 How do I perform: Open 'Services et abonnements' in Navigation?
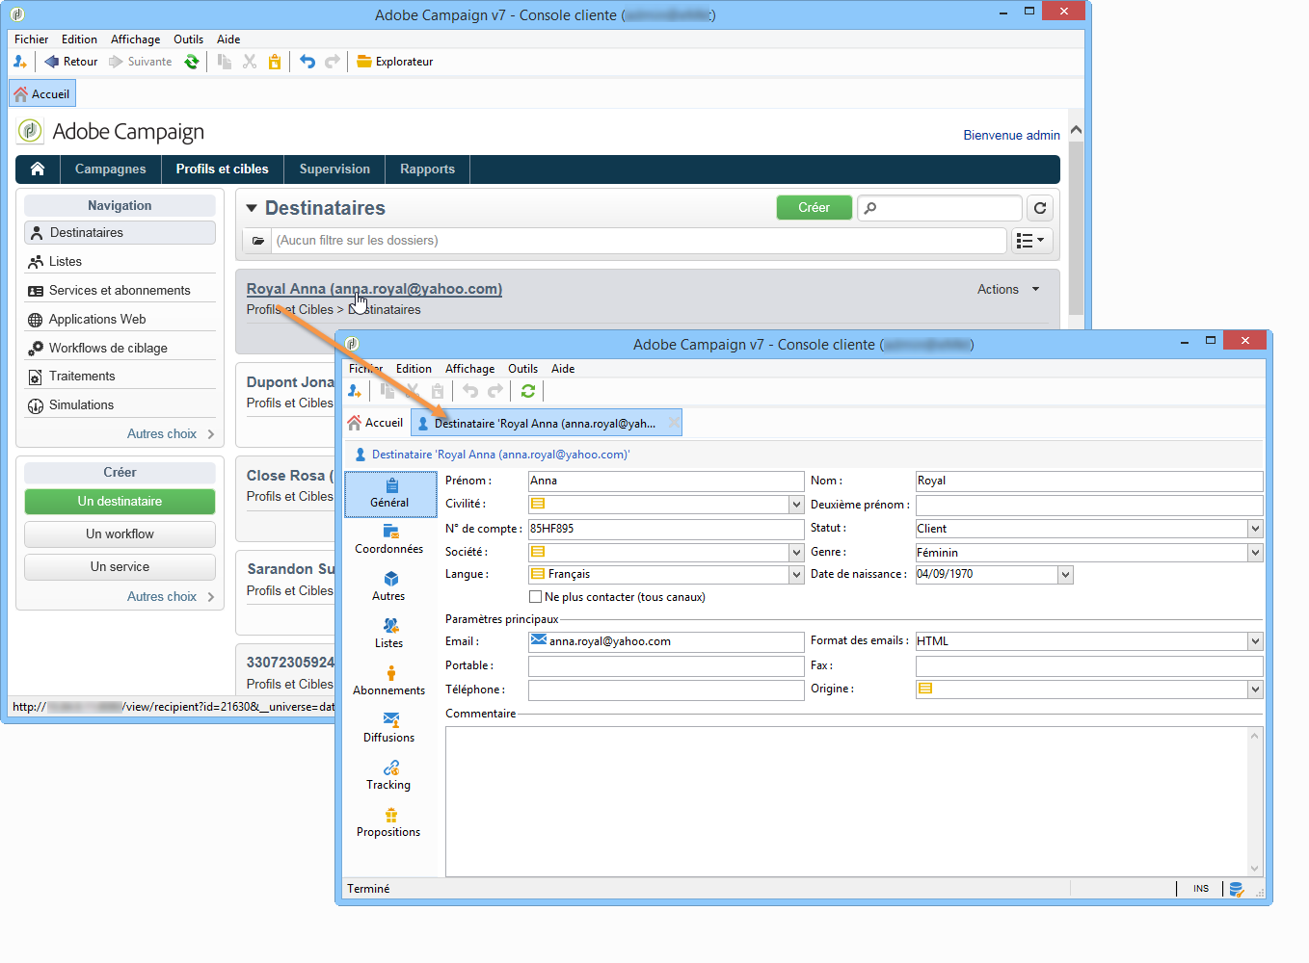pyautogui.click(x=120, y=291)
